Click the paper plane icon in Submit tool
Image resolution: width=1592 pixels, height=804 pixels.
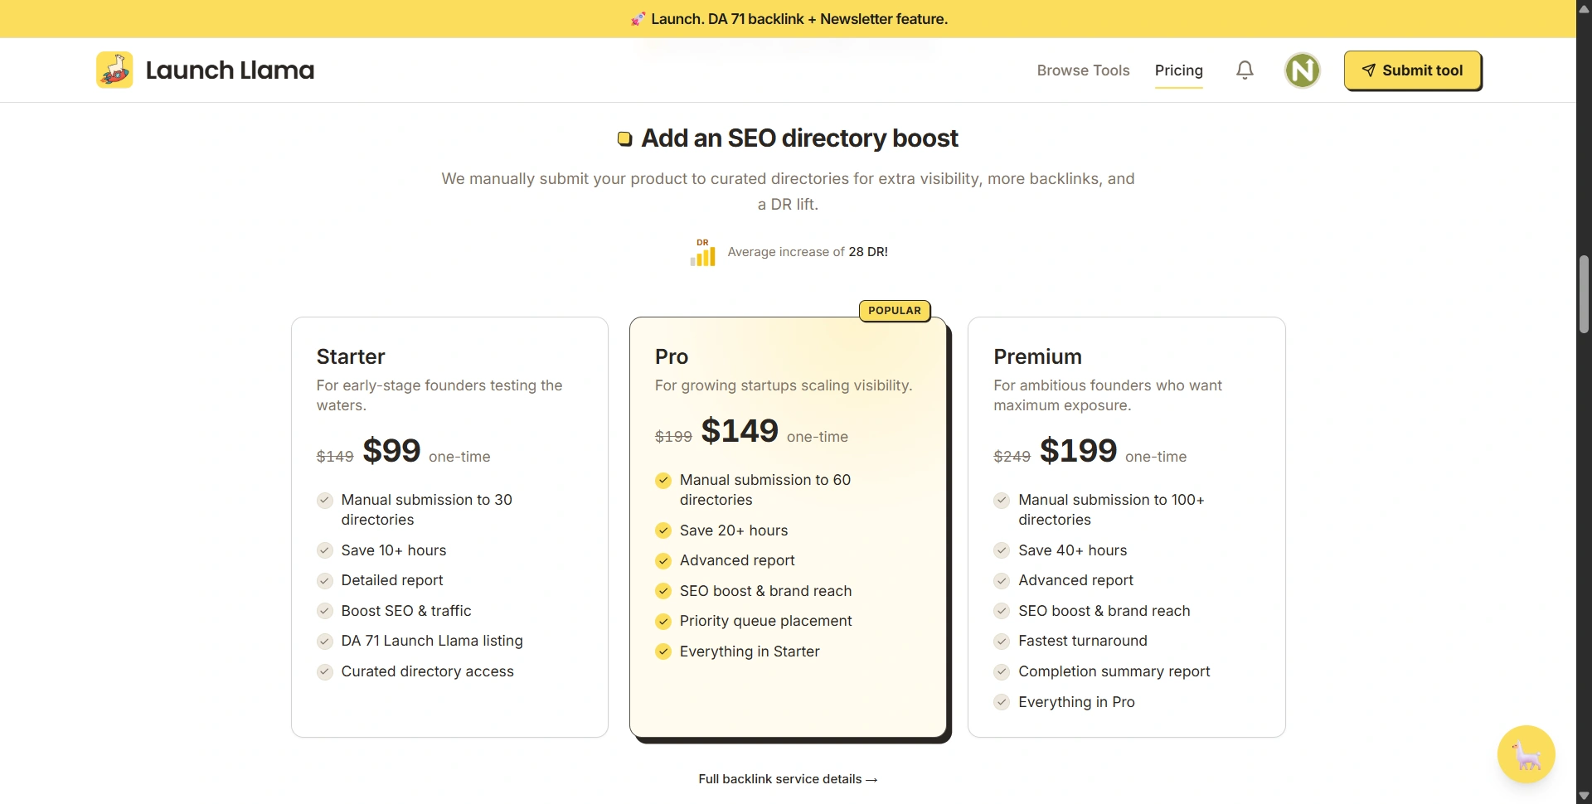(x=1369, y=70)
